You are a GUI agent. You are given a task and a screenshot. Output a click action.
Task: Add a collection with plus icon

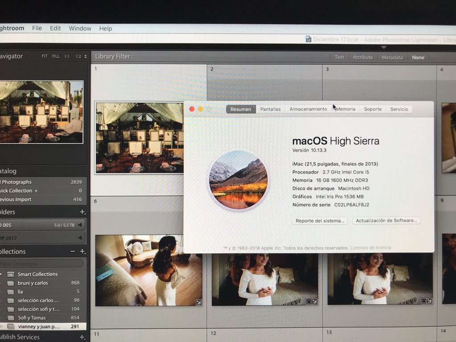click(x=82, y=251)
